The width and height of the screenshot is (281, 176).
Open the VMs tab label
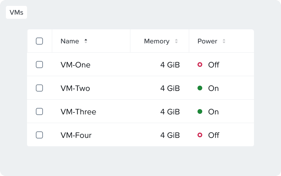click(16, 12)
